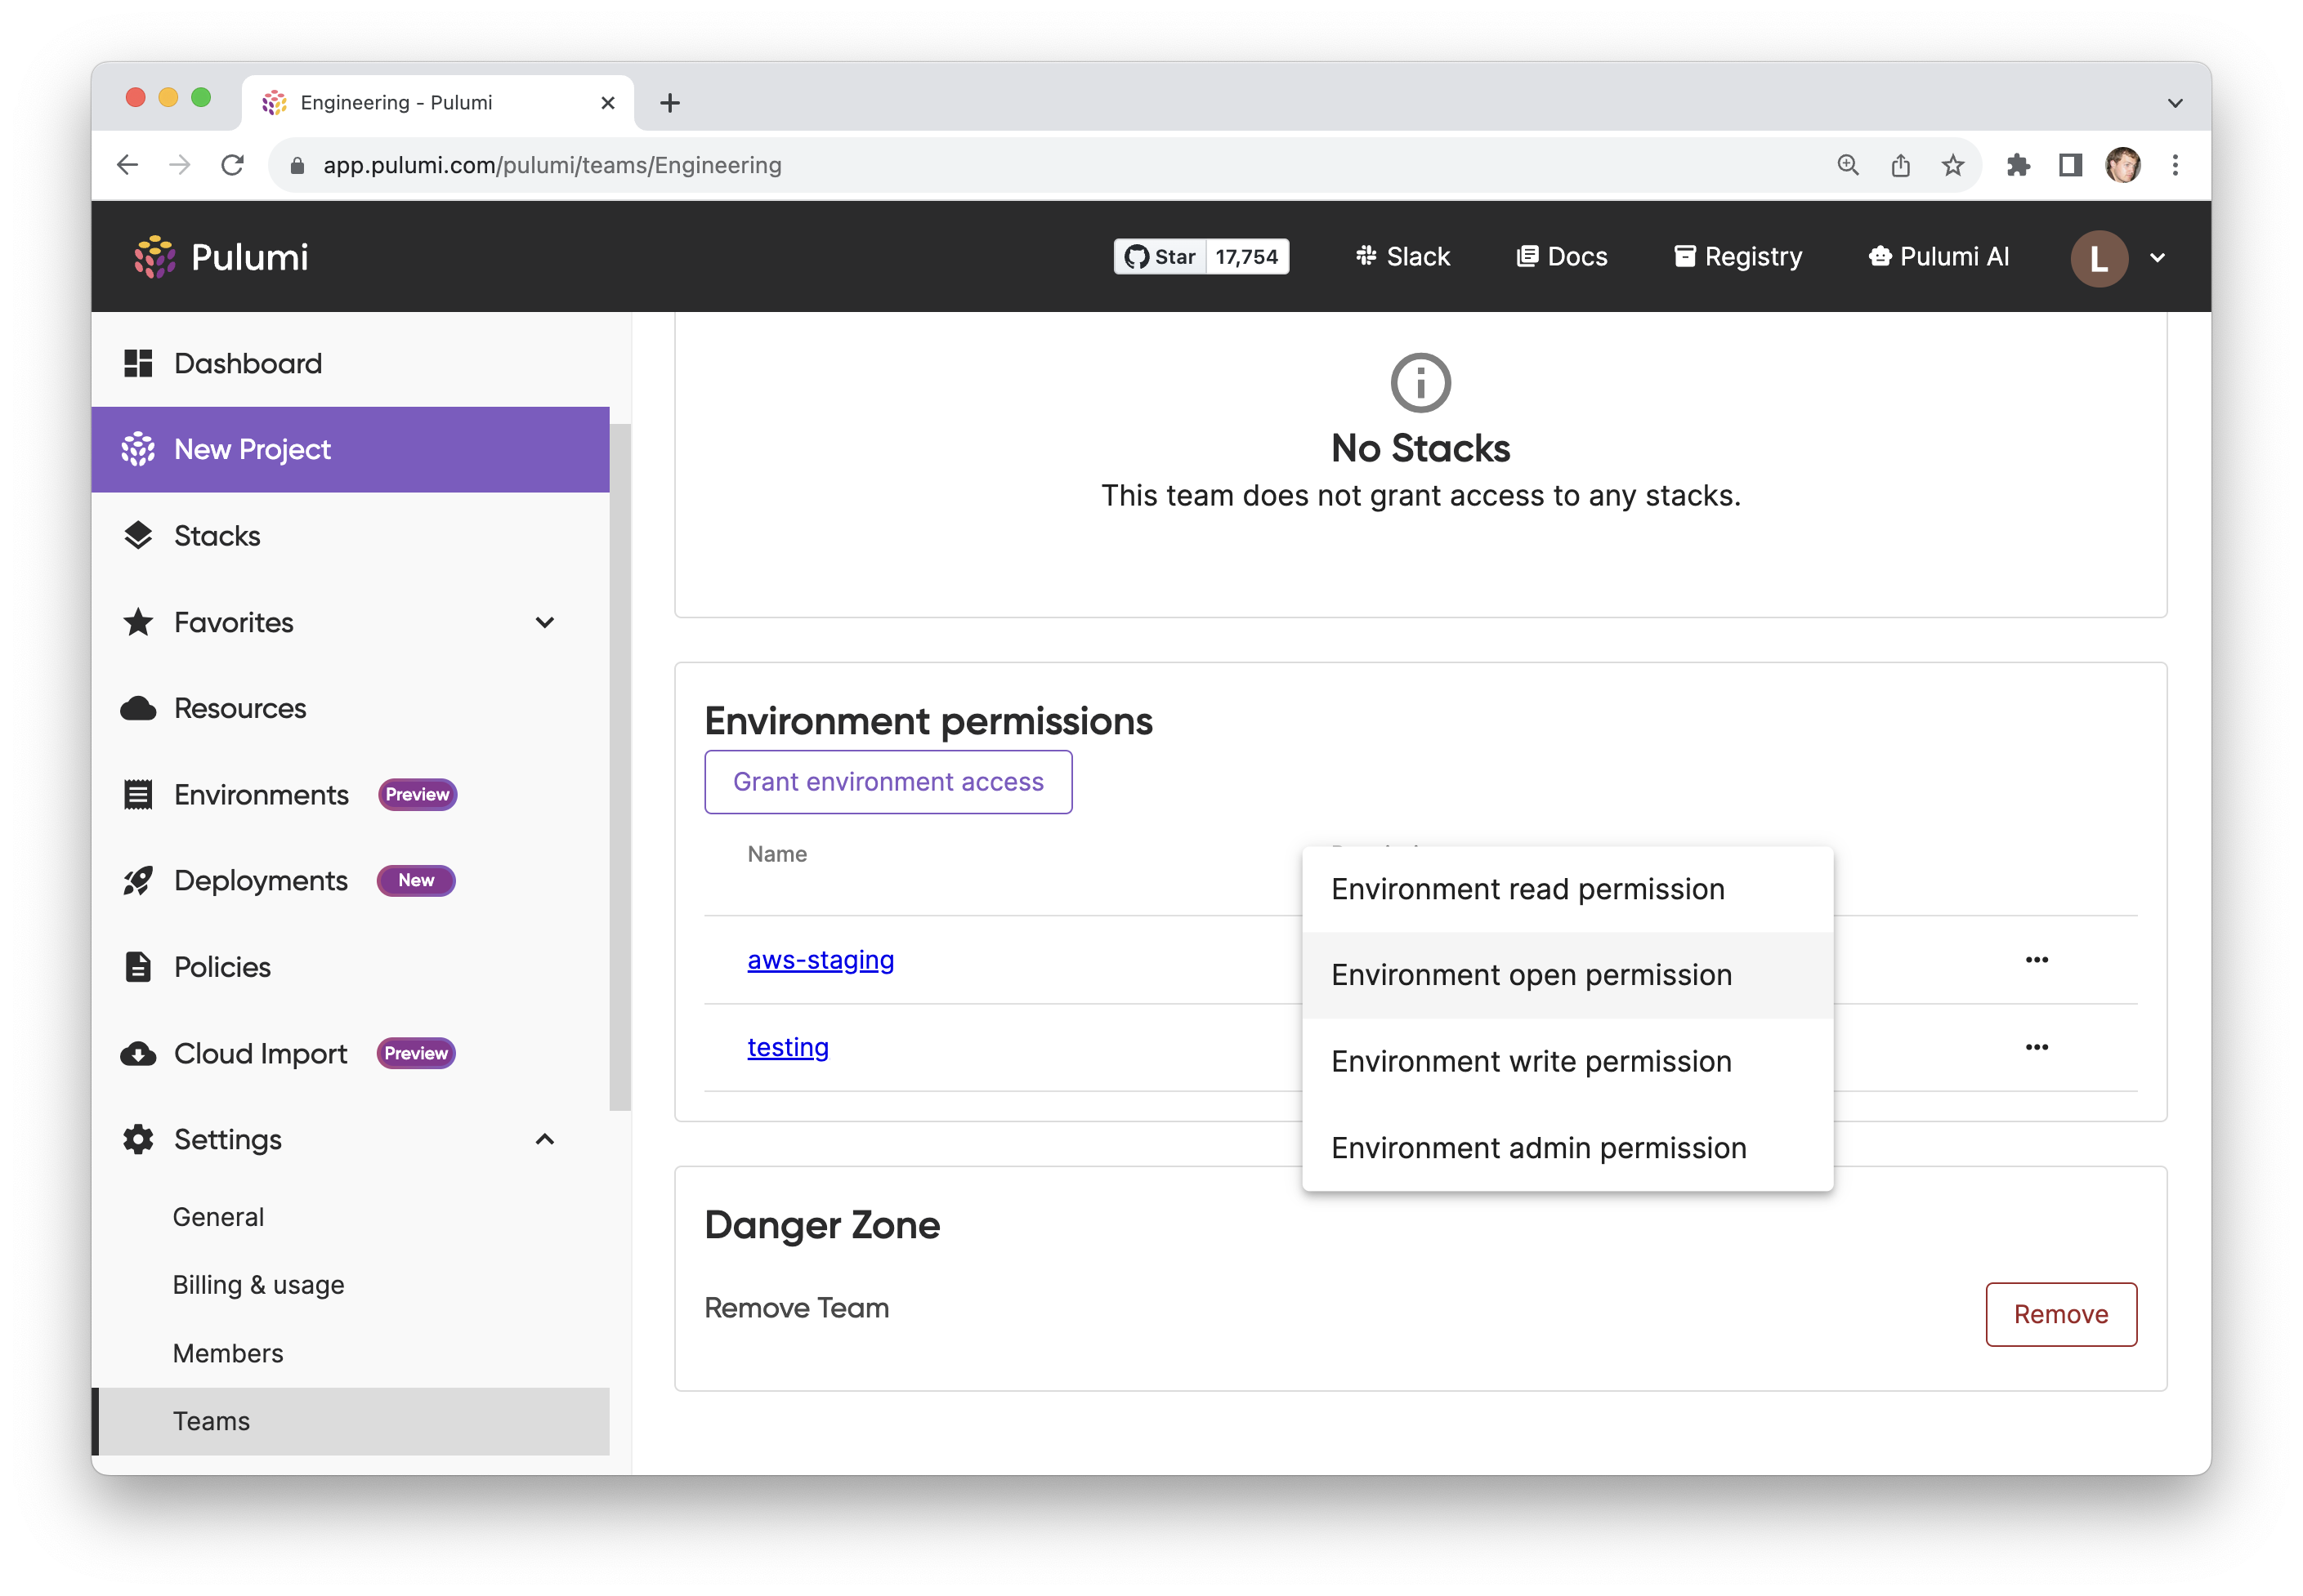This screenshot has height=1596, width=2303.
Task: Select Teams in settings
Action: click(x=350, y=1421)
